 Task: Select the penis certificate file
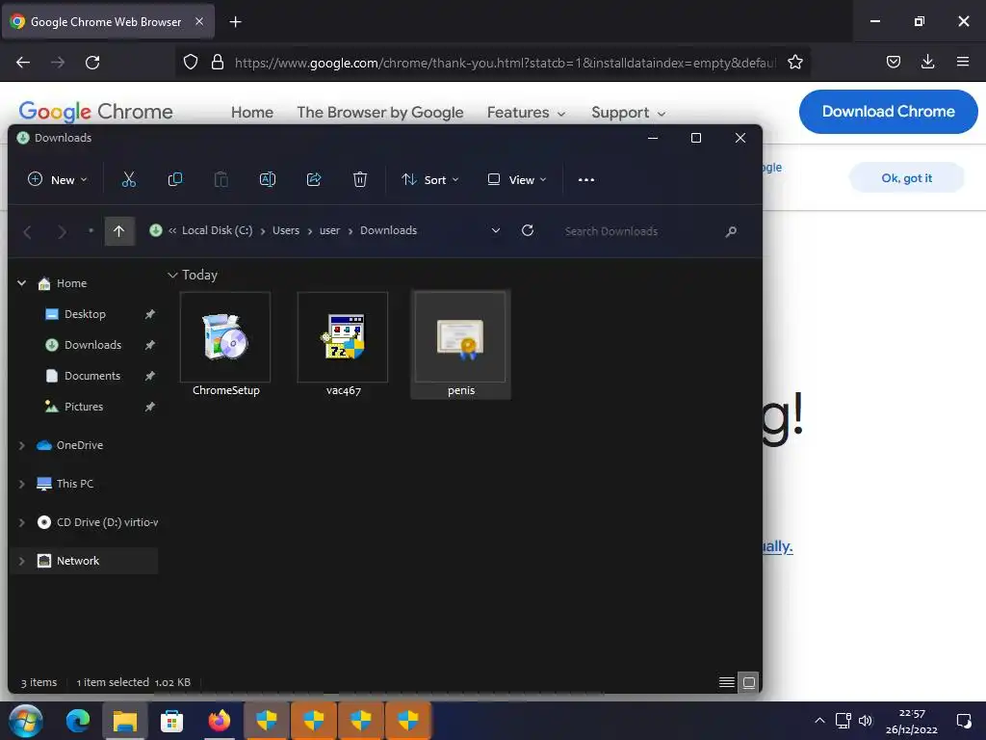(461, 344)
